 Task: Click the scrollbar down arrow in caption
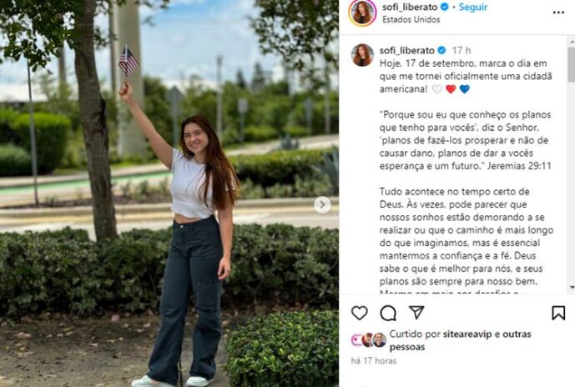(572, 287)
